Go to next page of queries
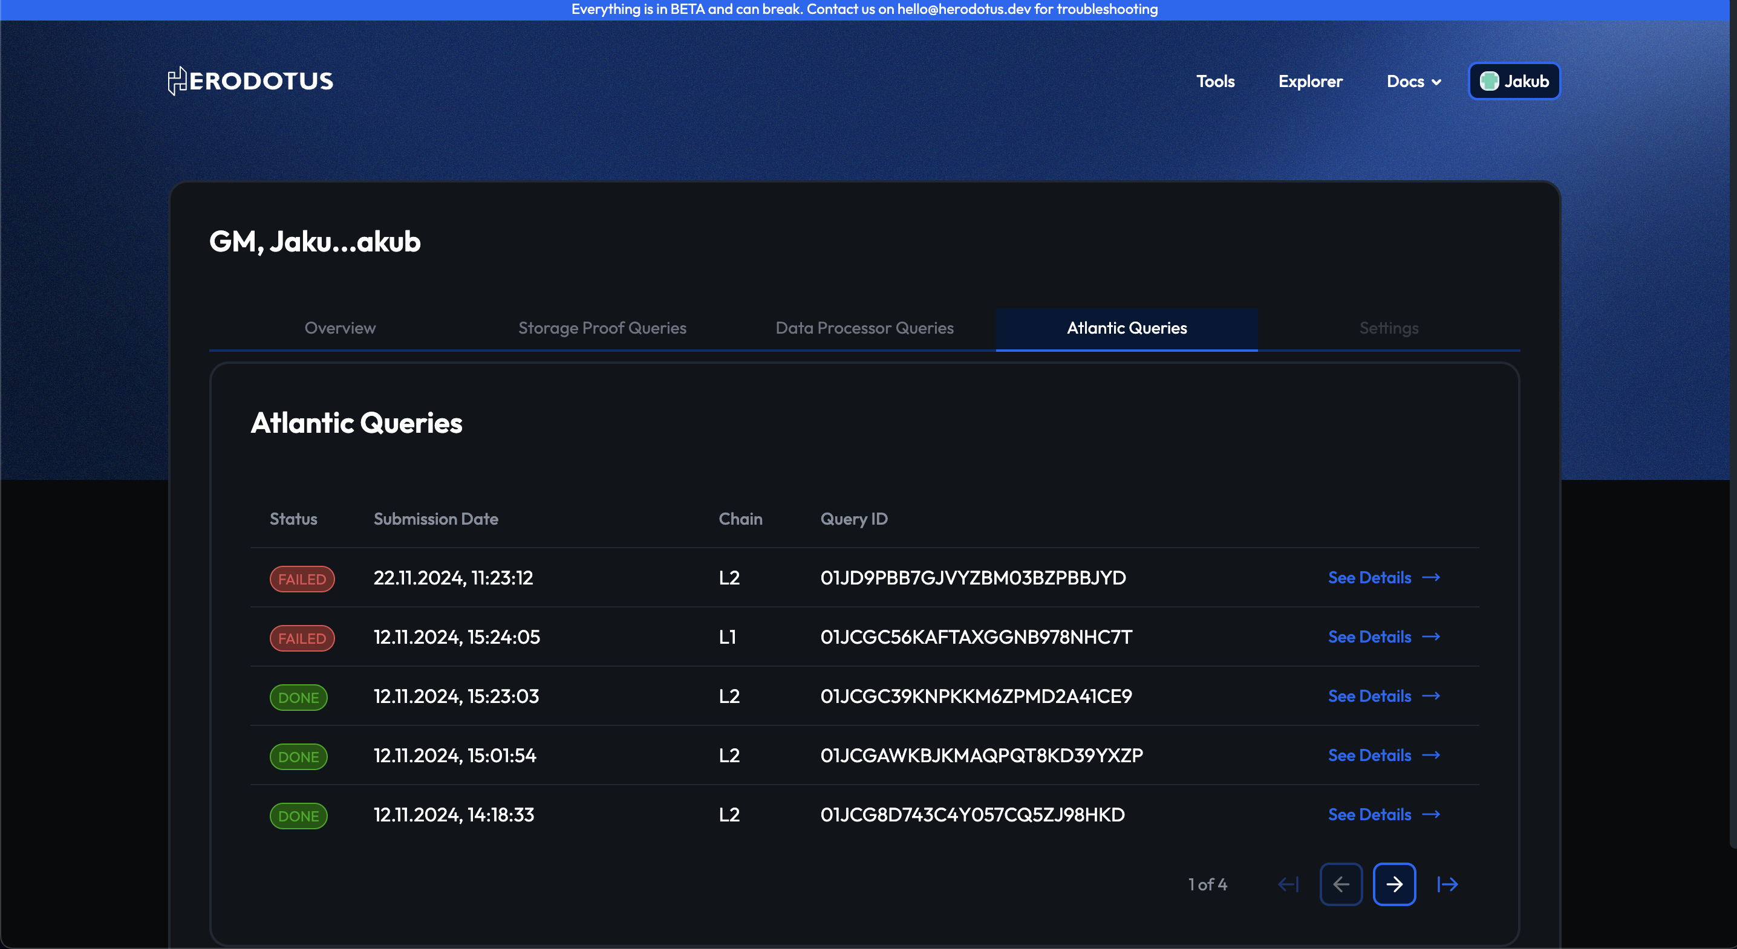Screen dimensions: 1737x949 (x=1395, y=884)
